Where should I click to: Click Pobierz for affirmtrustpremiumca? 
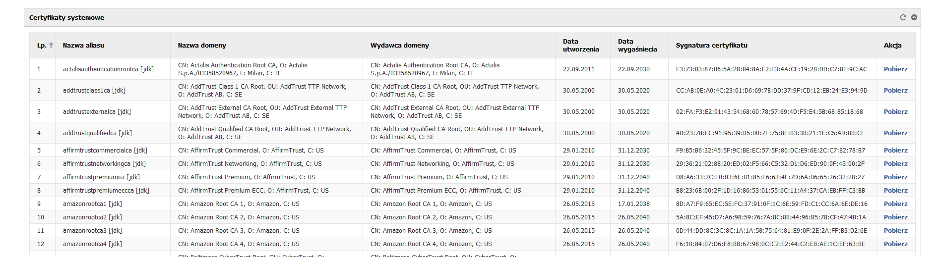click(x=895, y=177)
